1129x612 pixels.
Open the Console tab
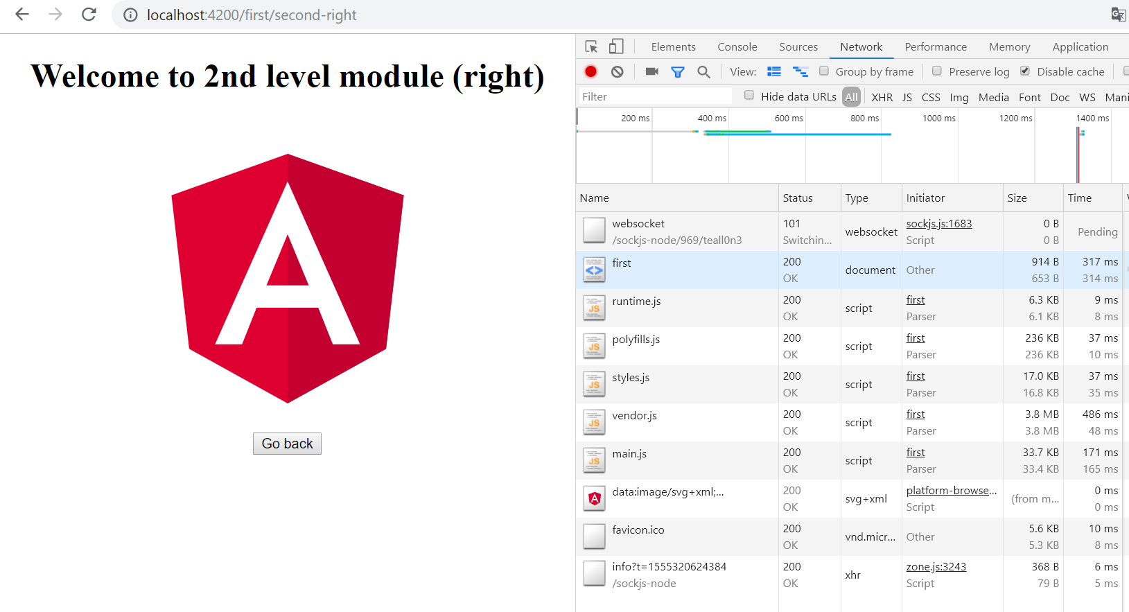(737, 46)
